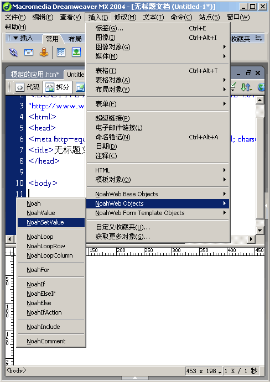This screenshot has height=382, width=270.
Task: Click the insert table icon
Action: [61, 53]
